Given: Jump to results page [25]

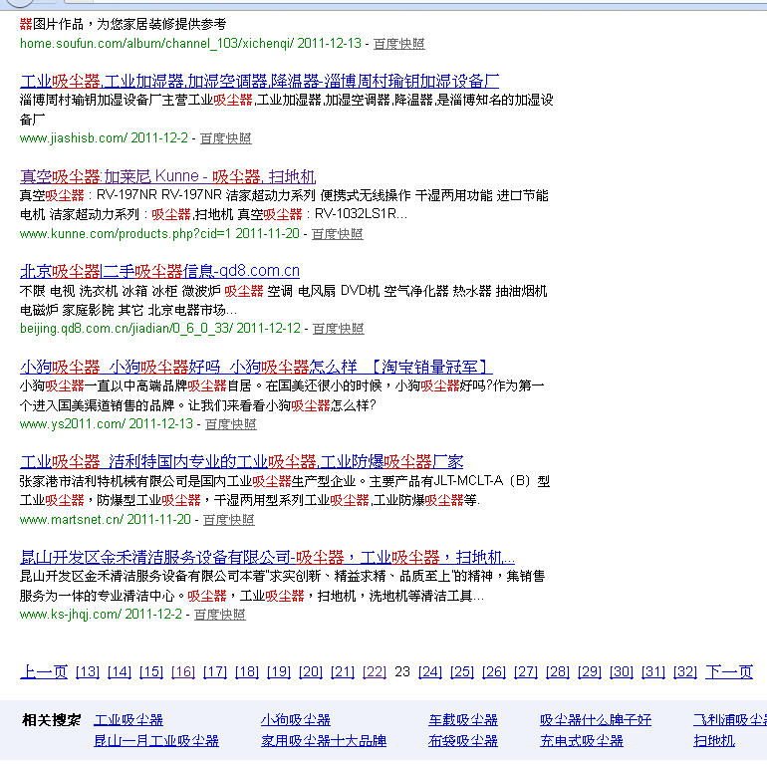Looking at the screenshot, I should pyautogui.click(x=462, y=672).
